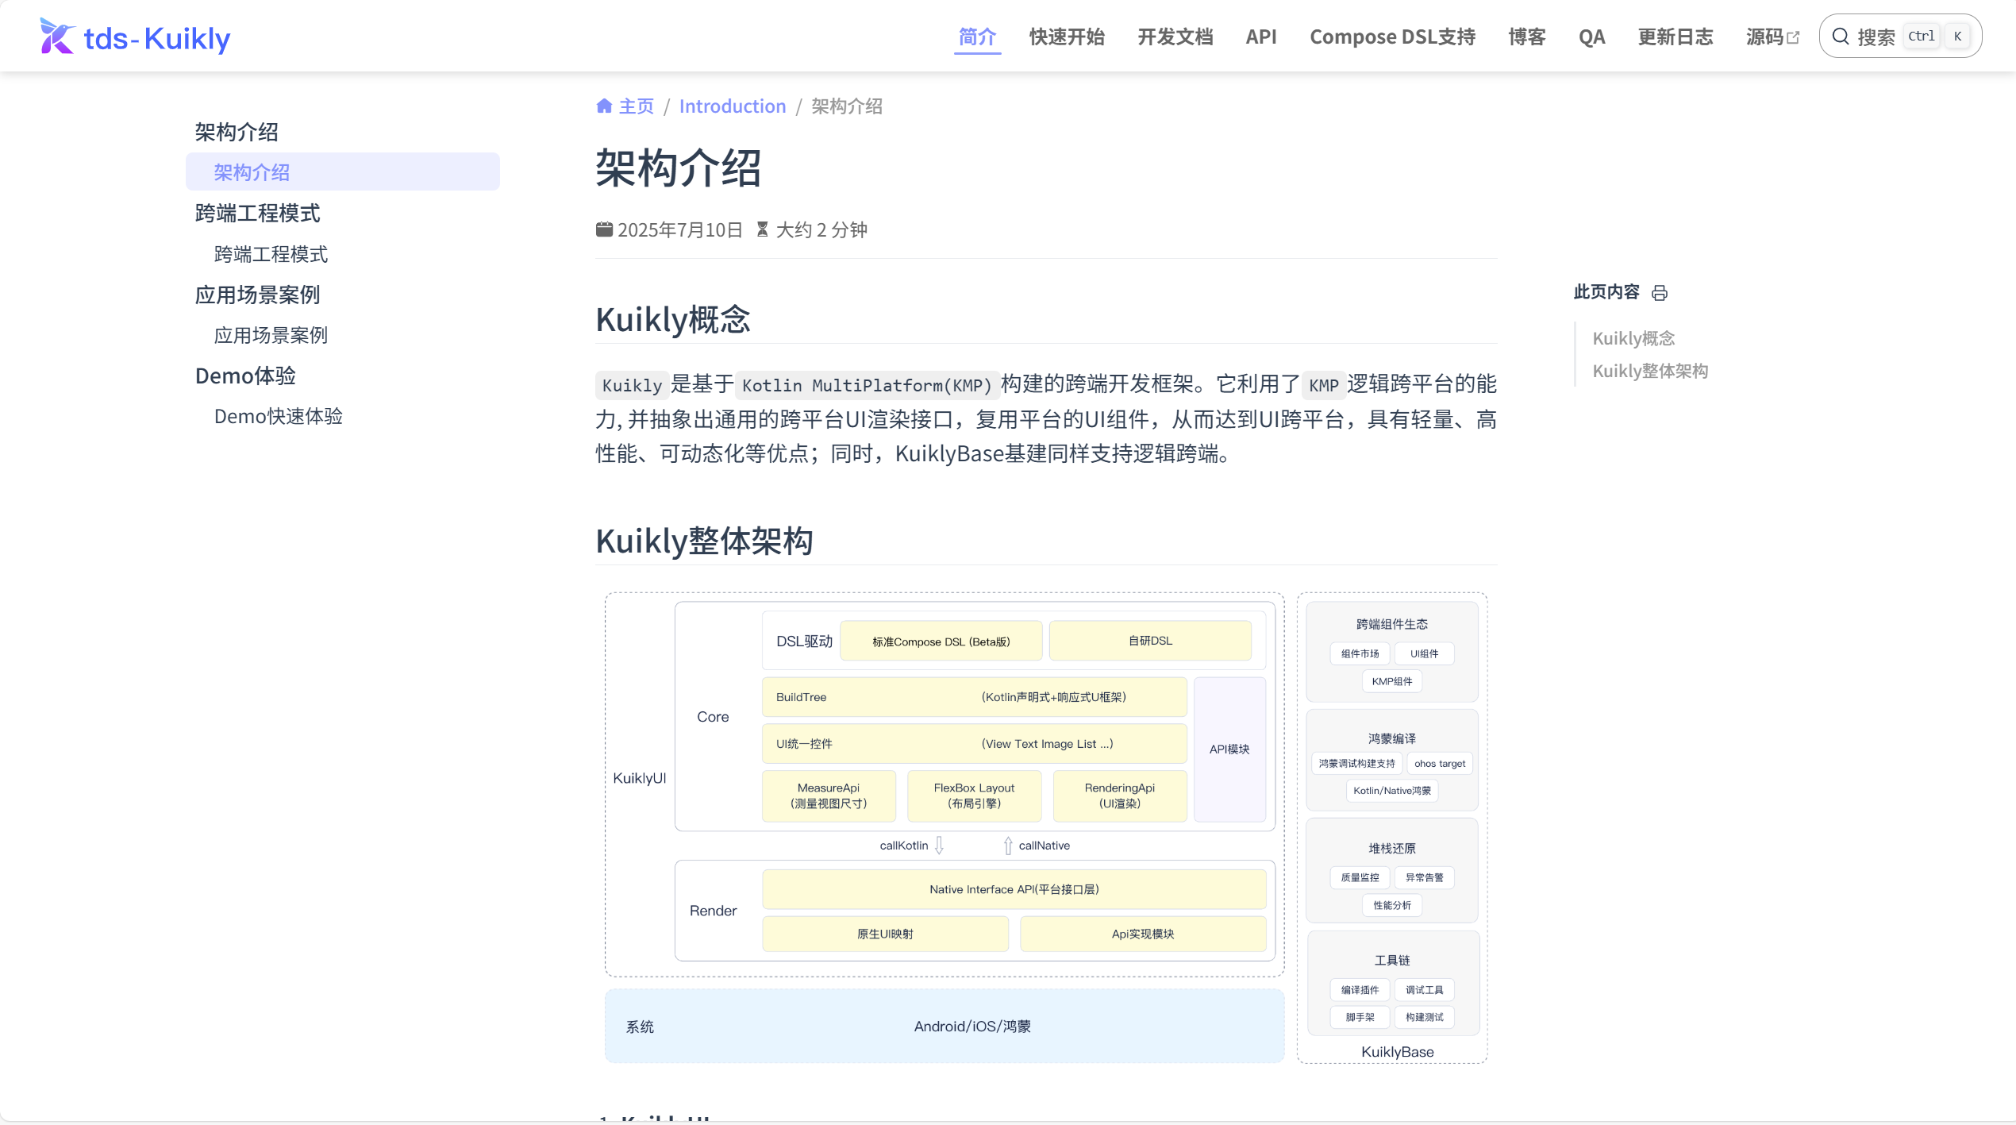Collapse the 应用场景案例 sidebar group heading
The height and width of the screenshot is (1125, 2016).
[x=257, y=295]
